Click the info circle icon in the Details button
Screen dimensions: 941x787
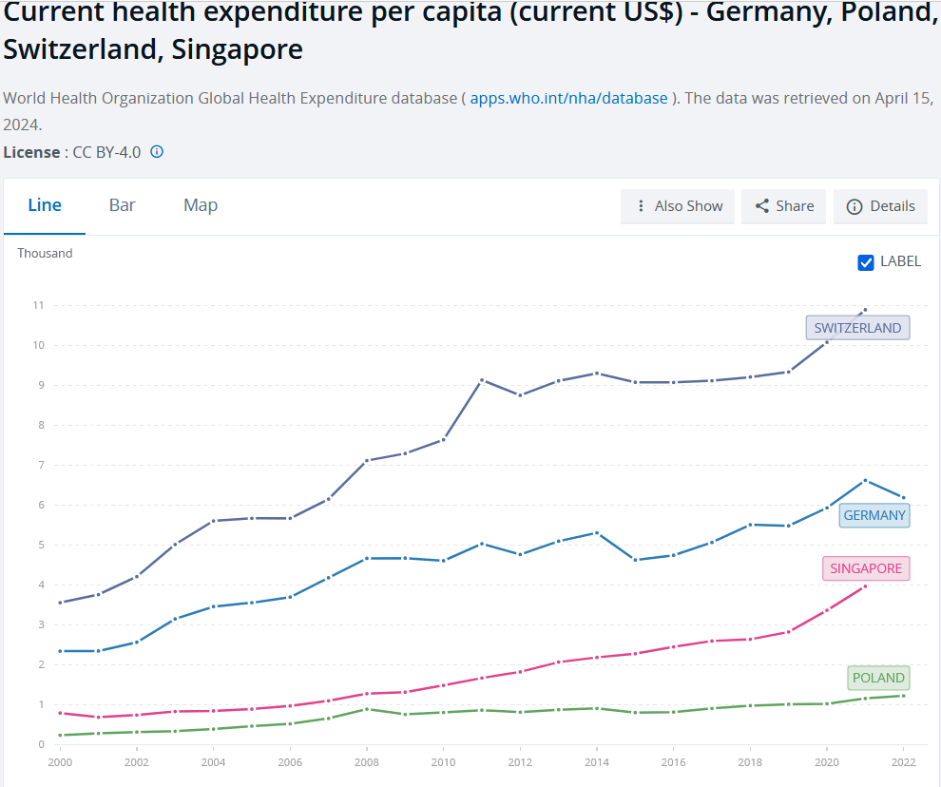pyautogui.click(x=854, y=206)
